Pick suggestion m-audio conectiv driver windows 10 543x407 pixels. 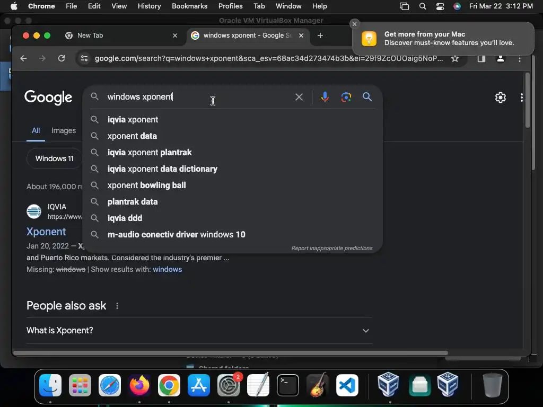coord(232,235)
